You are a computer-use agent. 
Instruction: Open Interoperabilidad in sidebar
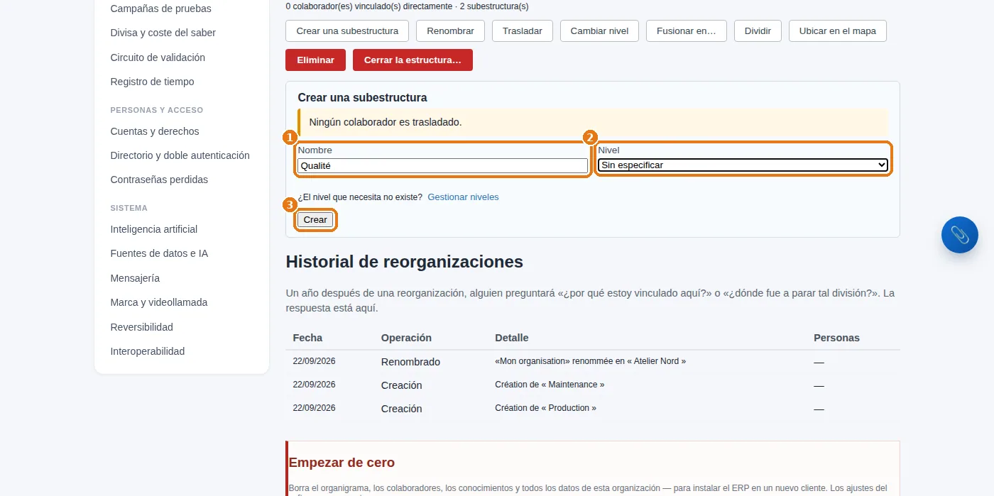pos(148,351)
